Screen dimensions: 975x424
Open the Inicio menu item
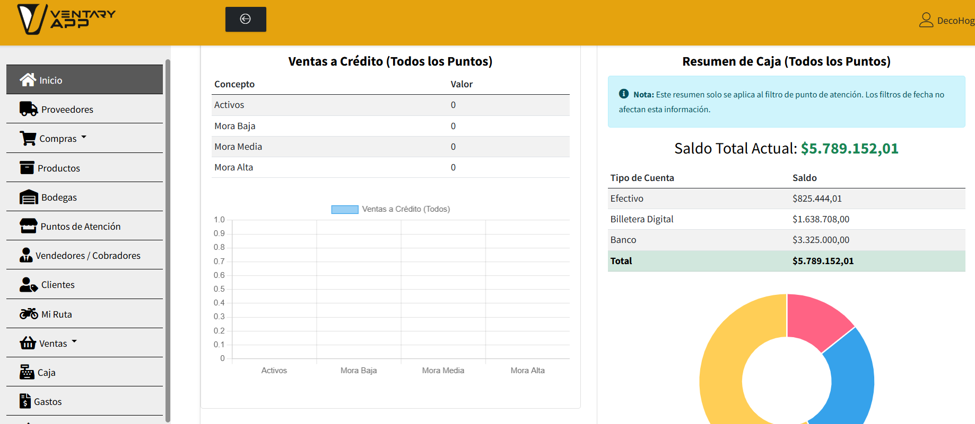(x=84, y=79)
